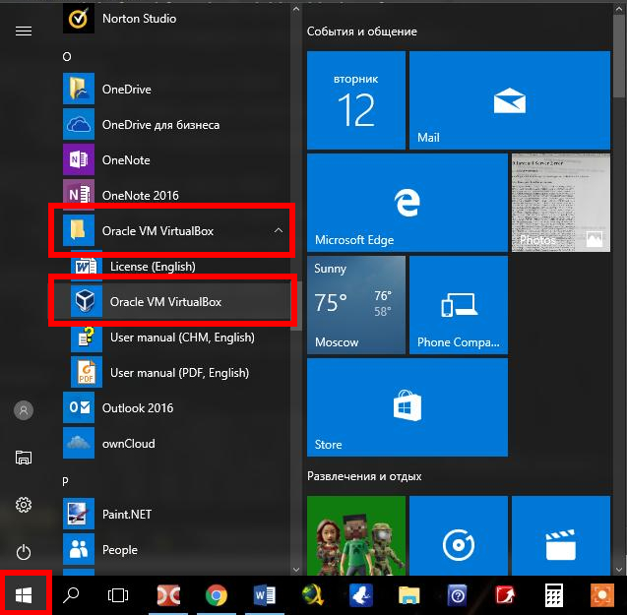Viewport: 627px width, 615px height.
Task: Jump to letter O section header
Action: coord(67,57)
